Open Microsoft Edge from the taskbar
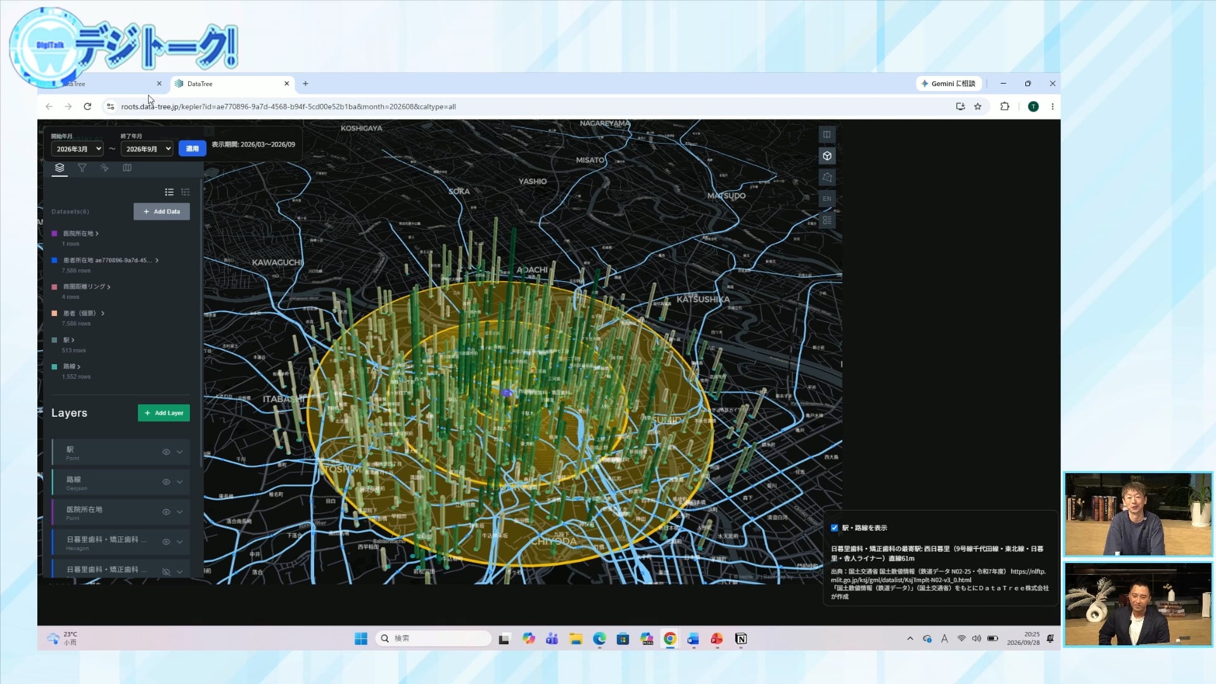Viewport: 1216px width, 684px height. (x=599, y=638)
